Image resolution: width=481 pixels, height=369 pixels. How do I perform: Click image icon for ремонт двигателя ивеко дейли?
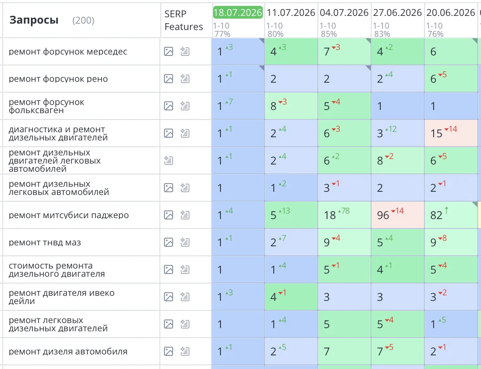169,297
